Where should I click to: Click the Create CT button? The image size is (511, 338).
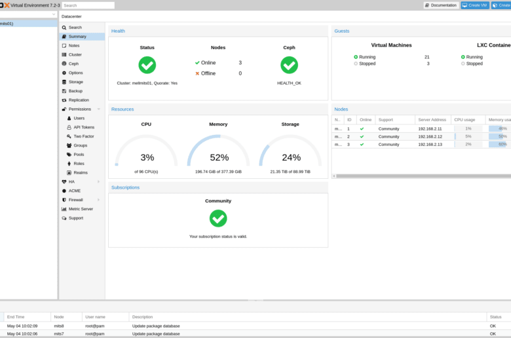[501, 5]
